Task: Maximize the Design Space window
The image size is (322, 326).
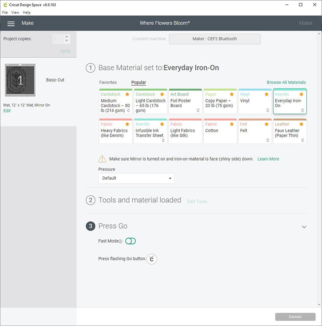Action: (x=301, y=5)
